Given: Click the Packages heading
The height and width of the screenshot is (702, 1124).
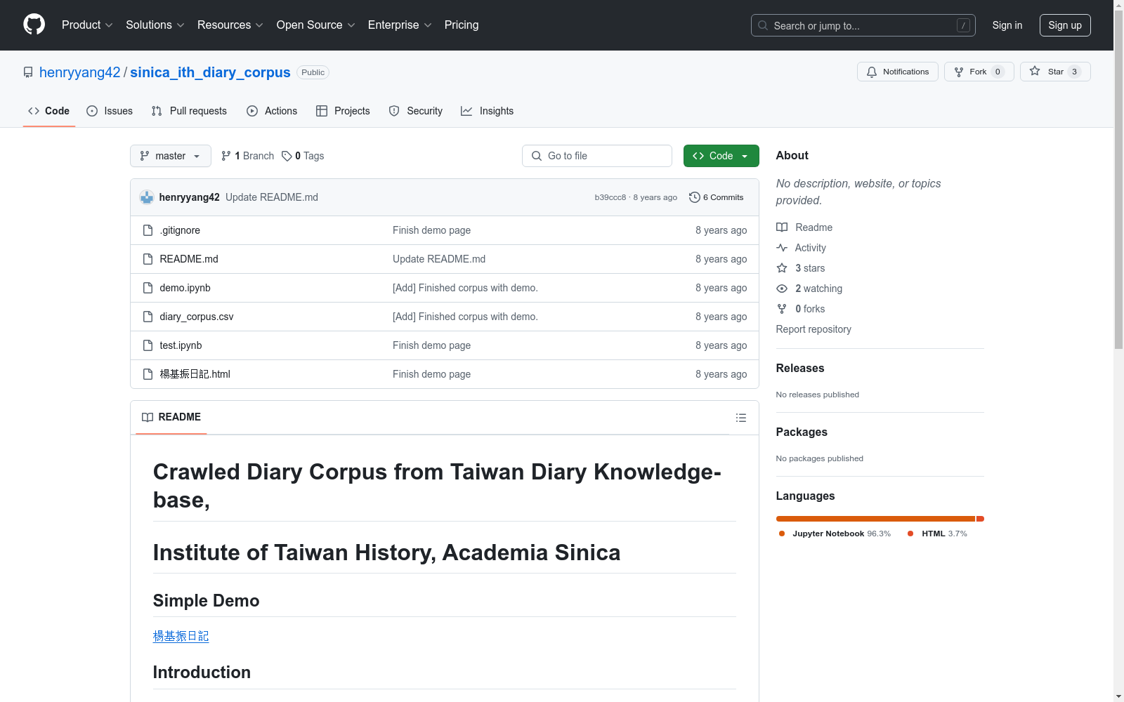Looking at the screenshot, I should click(802, 432).
